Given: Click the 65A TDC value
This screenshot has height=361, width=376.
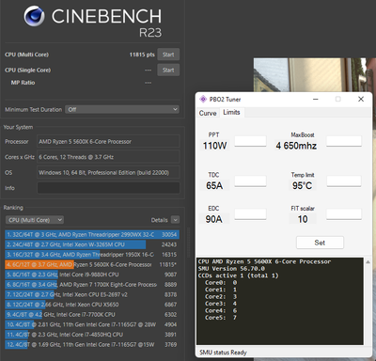Looking at the screenshot, I should tap(214, 185).
